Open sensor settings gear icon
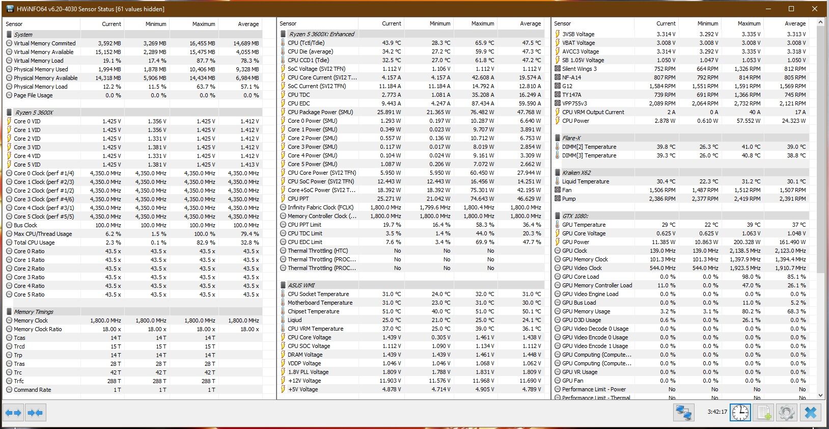829x429 pixels. pyautogui.click(x=787, y=412)
